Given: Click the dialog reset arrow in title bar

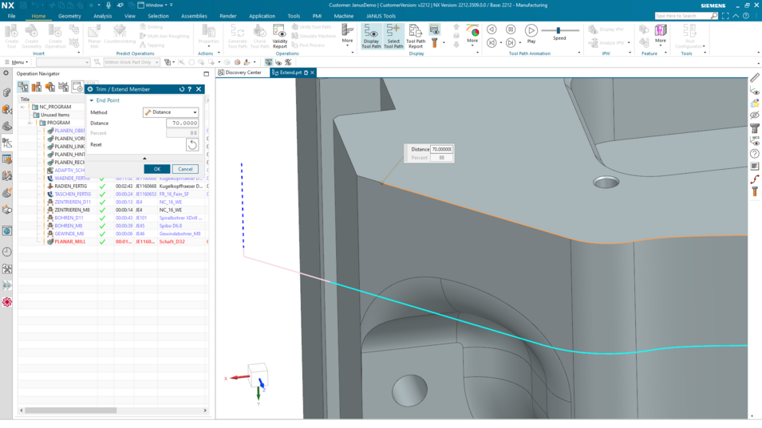Looking at the screenshot, I should click(182, 89).
